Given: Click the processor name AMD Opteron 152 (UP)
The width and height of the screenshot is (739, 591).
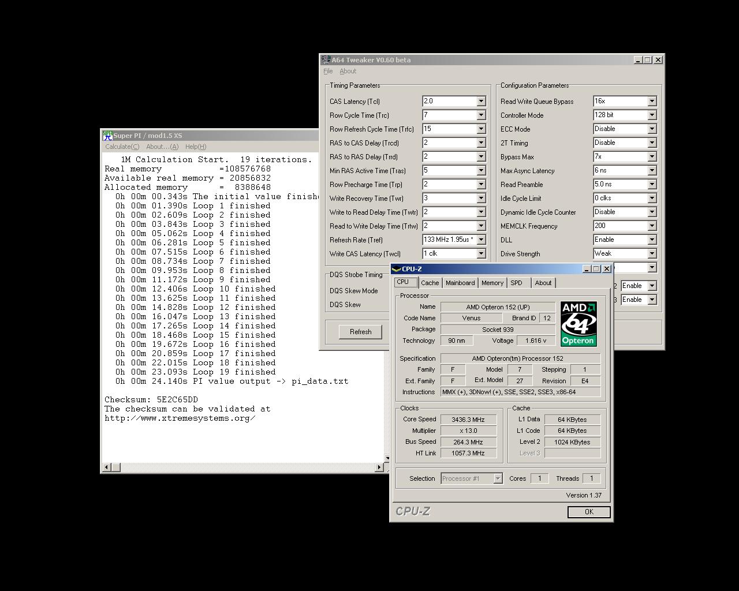Looking at the screenshot, I should 498,307.
